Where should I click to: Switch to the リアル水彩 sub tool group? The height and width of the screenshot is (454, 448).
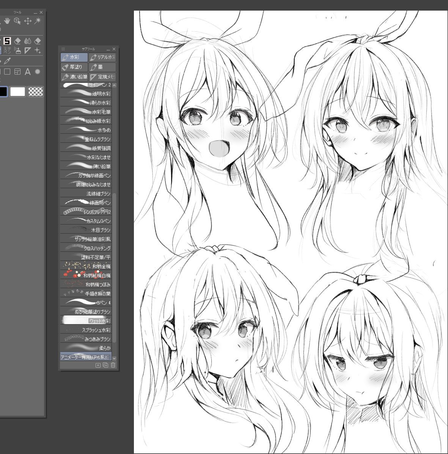click(x=102, y=57)
